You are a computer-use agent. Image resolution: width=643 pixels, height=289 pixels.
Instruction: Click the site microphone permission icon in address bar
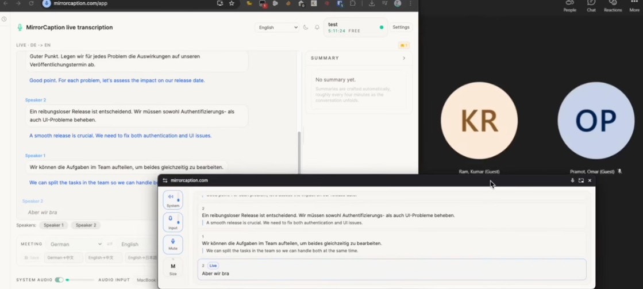[x=47, y=3]
